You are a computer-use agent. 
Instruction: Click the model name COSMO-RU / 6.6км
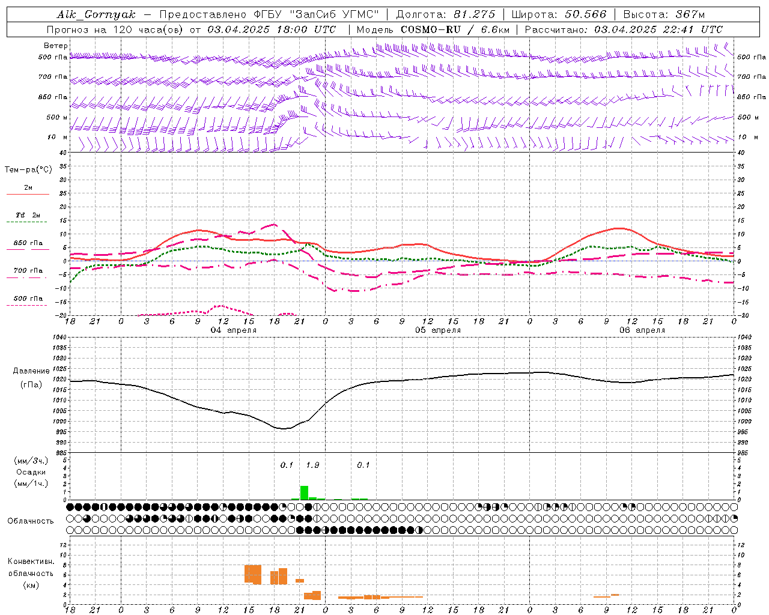click(x=455, y=29)
